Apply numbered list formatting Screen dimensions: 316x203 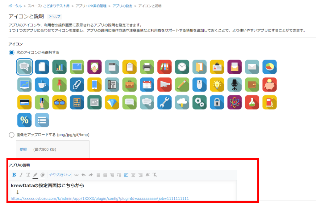pos(105,175)
